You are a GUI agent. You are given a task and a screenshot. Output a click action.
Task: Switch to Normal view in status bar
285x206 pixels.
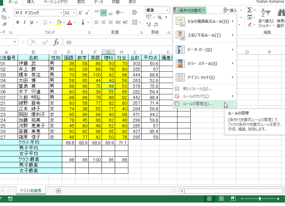point(209,199)
